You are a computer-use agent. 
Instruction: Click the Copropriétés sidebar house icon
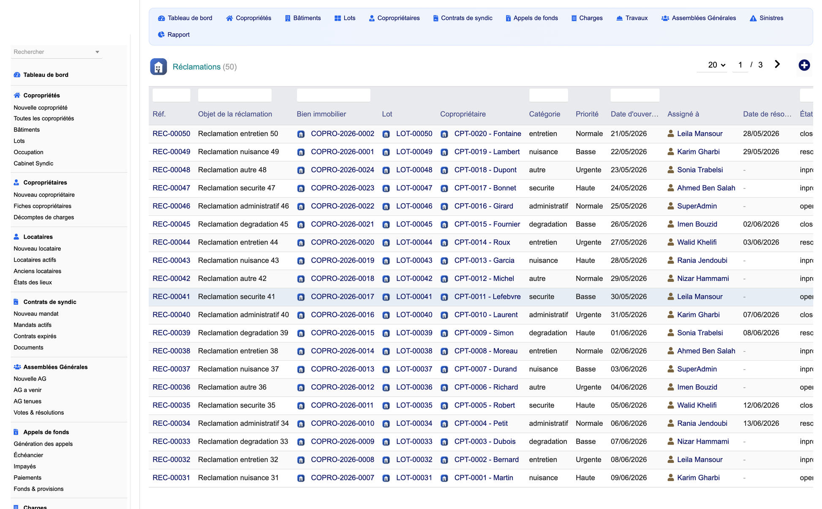[x=17, y=95]
